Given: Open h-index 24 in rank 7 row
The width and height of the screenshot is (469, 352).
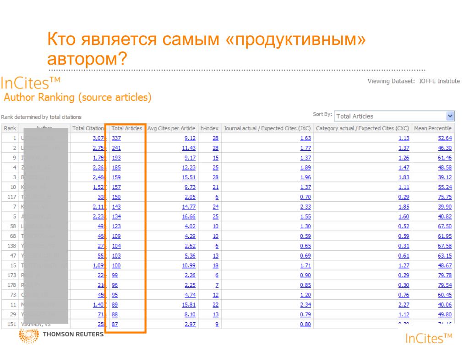Looking at the screenshot, I should point(215,207).
